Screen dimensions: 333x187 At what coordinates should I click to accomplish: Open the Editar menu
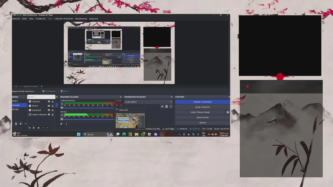pyautogui.click(x=24, y=19)
